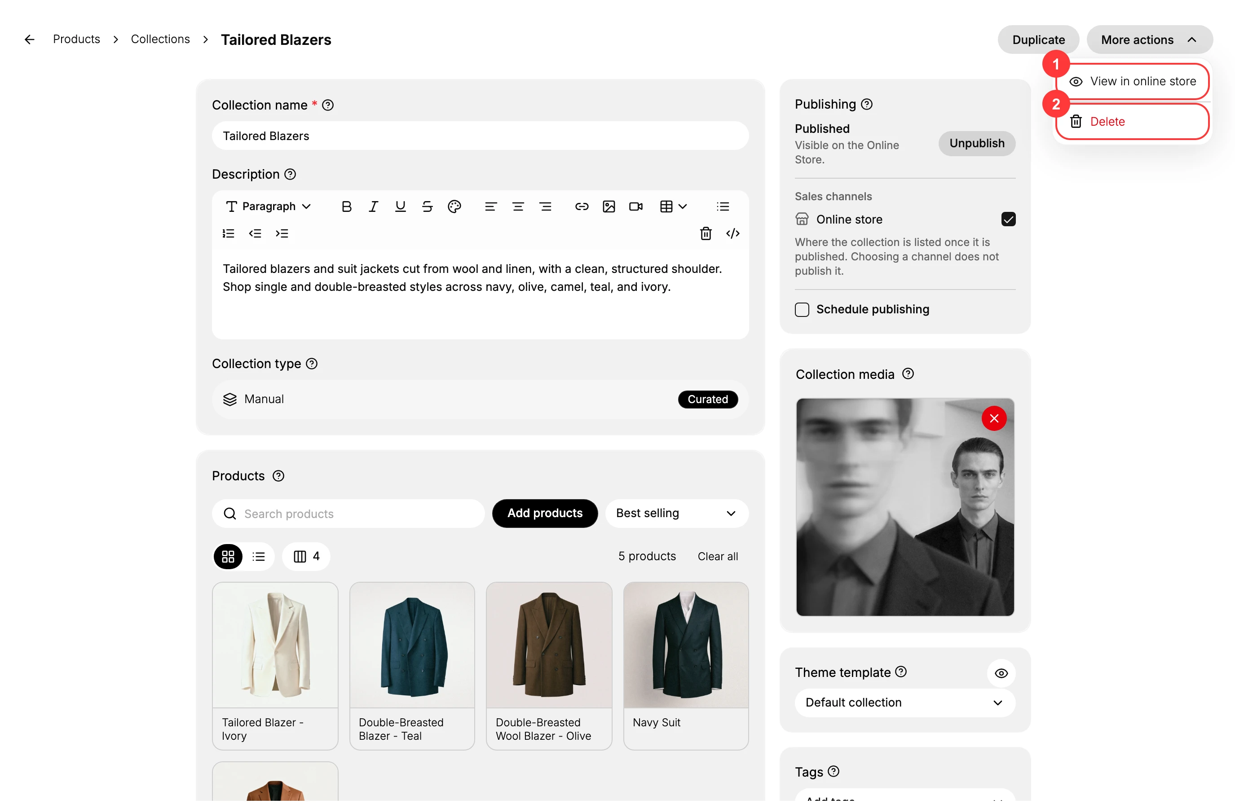This screenshot has width=1235, height=808.
Task: Align text left
Action: [x=490, y=207]
